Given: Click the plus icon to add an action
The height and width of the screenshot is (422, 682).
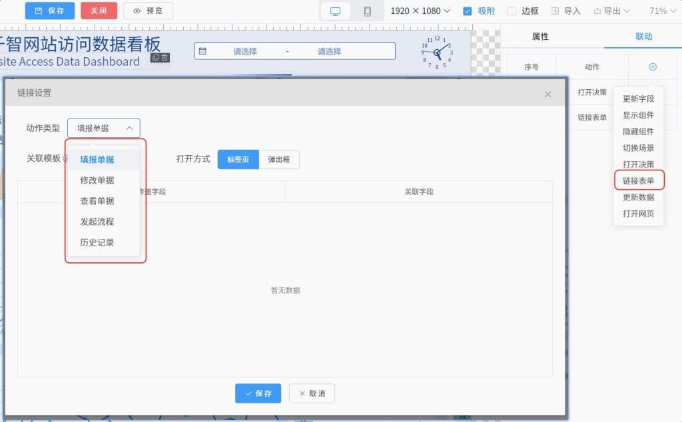Looking at the screenshot, I should (x=653, y=67).
